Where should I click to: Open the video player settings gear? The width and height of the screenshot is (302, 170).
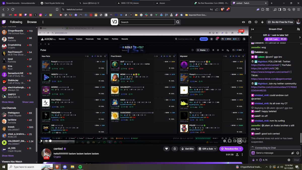(225, 141)
